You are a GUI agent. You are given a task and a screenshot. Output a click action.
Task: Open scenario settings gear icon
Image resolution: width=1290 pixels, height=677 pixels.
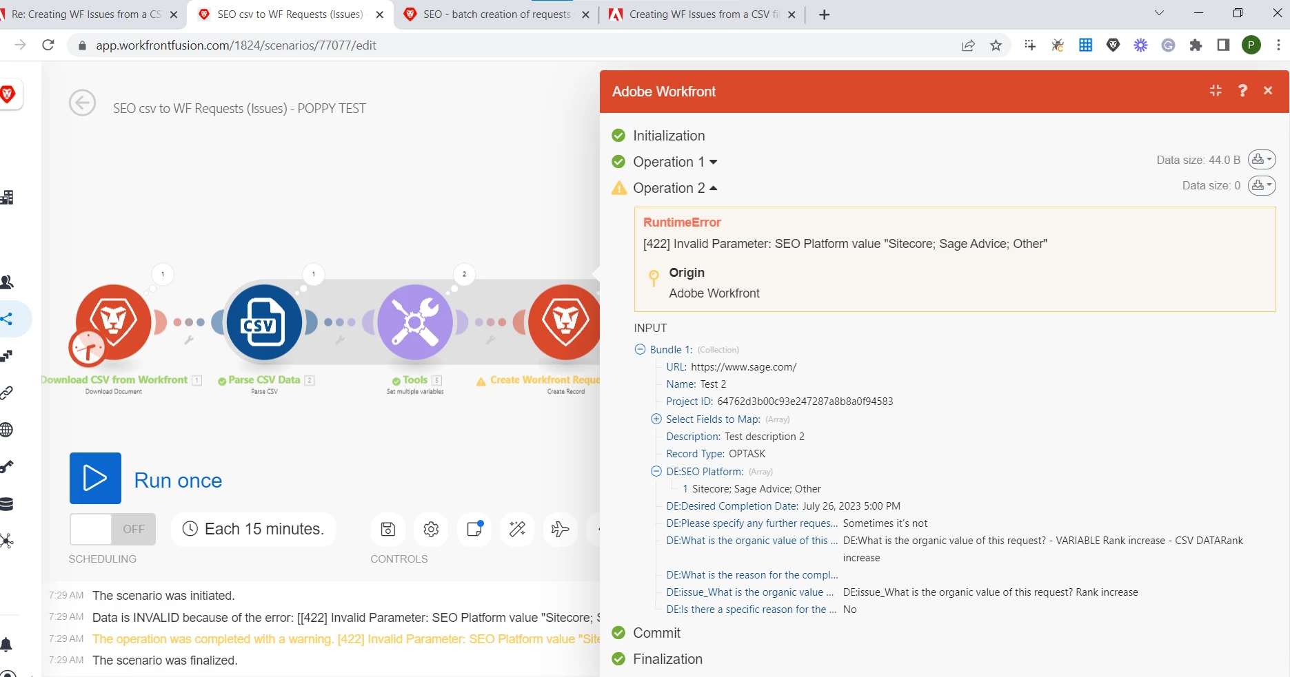431,529
